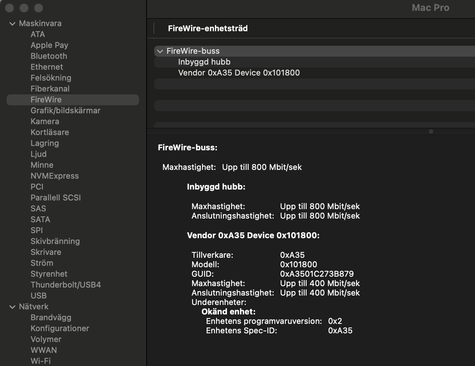Minimize the Mac Pro window
The height and width of the screenshot is (366, 475).
24,8
